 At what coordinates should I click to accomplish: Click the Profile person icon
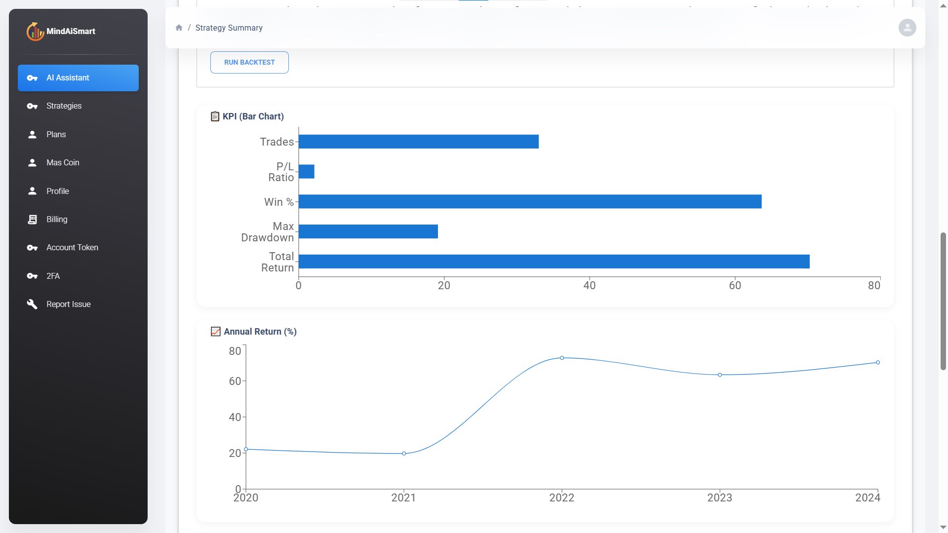point(32,191)
